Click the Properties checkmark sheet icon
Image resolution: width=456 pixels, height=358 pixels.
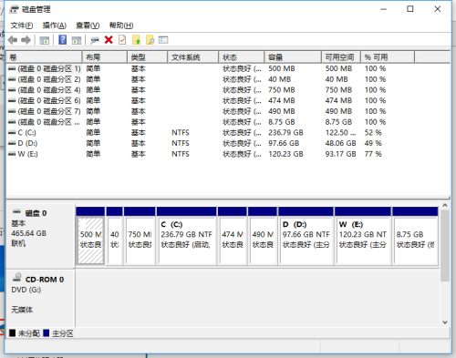click(x=122, y=40)
